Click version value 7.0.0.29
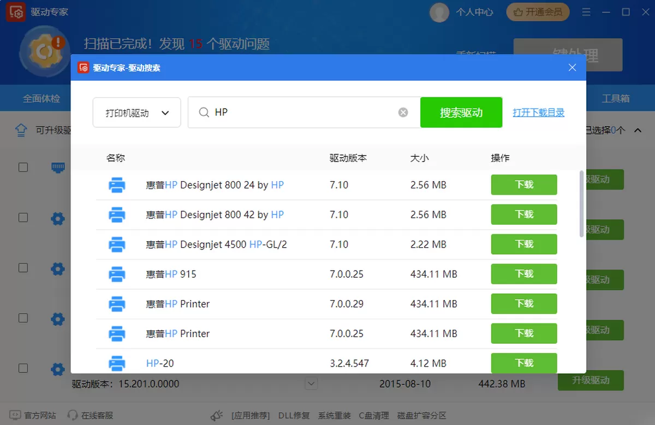This screenshot has height=425, width=655. pyautogui.click(x=347, y=304)
